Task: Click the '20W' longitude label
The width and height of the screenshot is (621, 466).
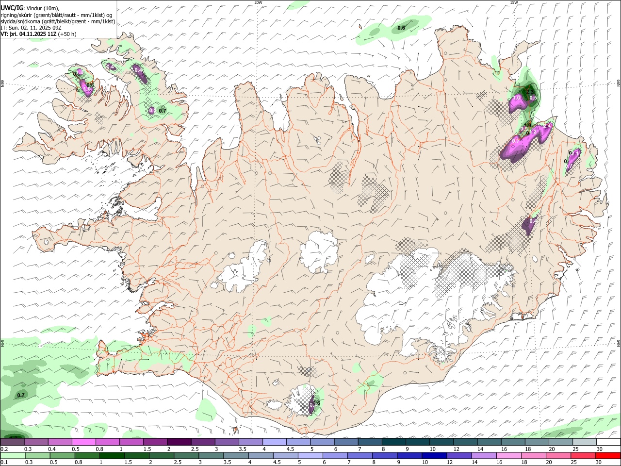Action: (x=258, y=2)
